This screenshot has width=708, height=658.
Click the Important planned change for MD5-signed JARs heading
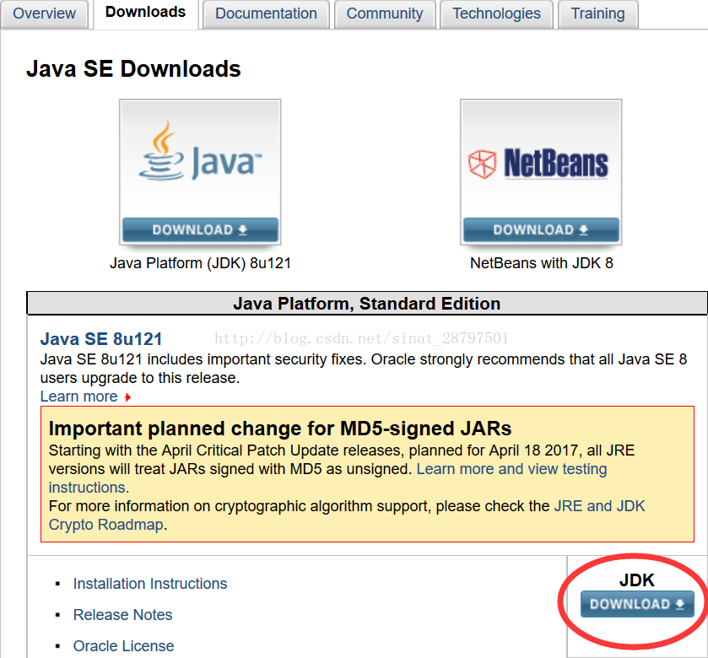pos(280,429)
